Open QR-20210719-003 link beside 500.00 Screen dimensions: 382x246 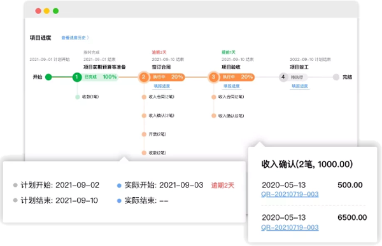click(290, 194)
